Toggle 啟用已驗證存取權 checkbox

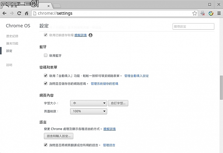click(46, 35)
